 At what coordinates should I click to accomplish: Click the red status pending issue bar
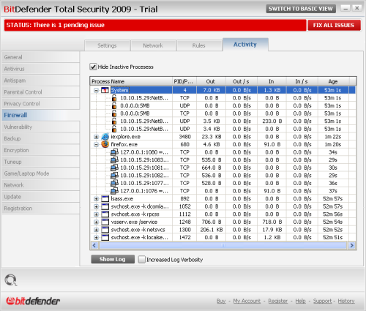coord(155,25)
